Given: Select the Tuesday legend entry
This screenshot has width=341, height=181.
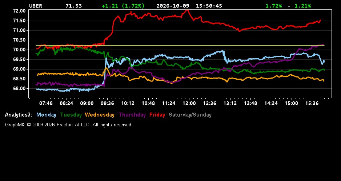Looking at the screenshot, I should 71,115.
